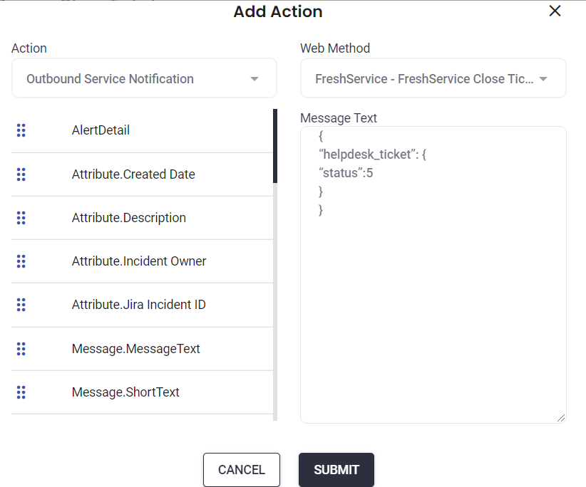Viewport: 586px width, 487px height.
Task: Click drag handle beside Attribute.Created Date
Action: (x=21, y=174)
